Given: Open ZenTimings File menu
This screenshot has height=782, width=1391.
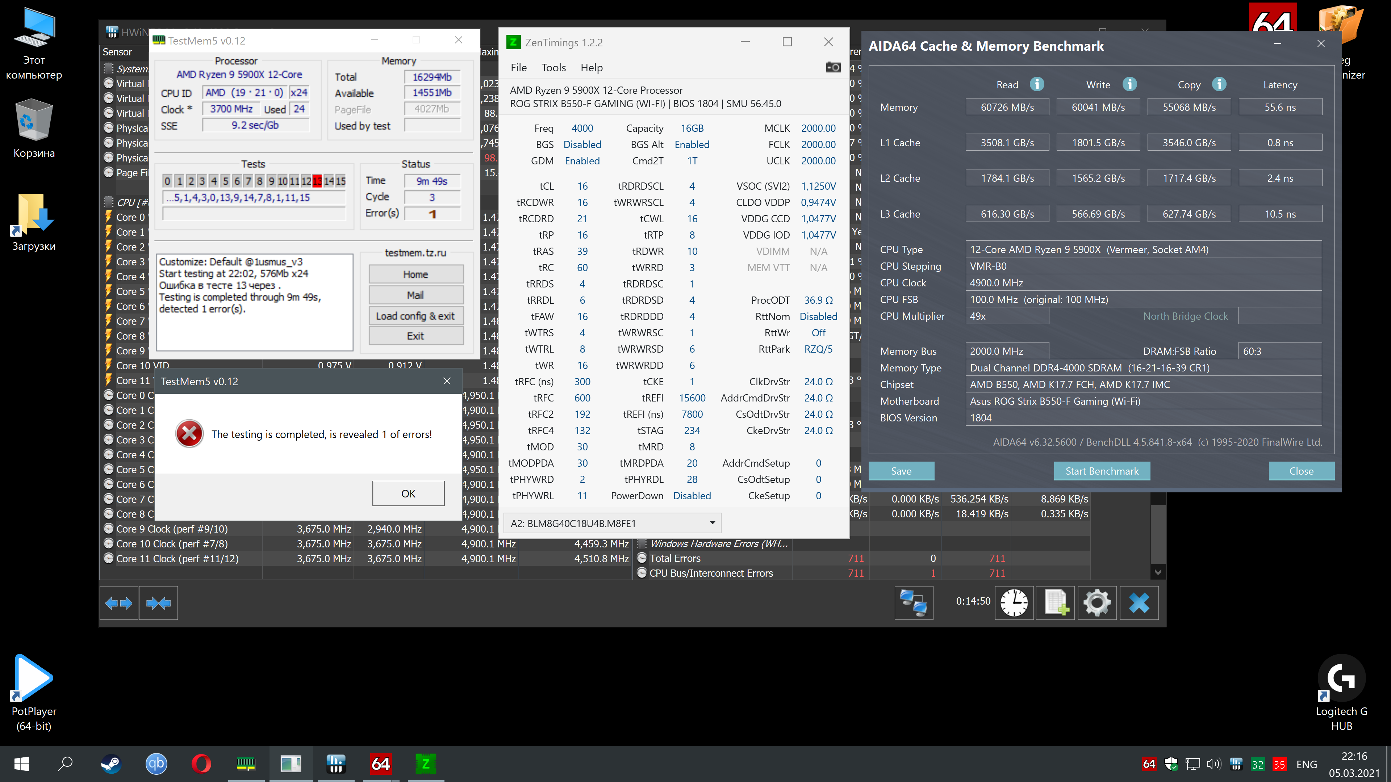Looking at the screenshot, I should click(518, 67).
